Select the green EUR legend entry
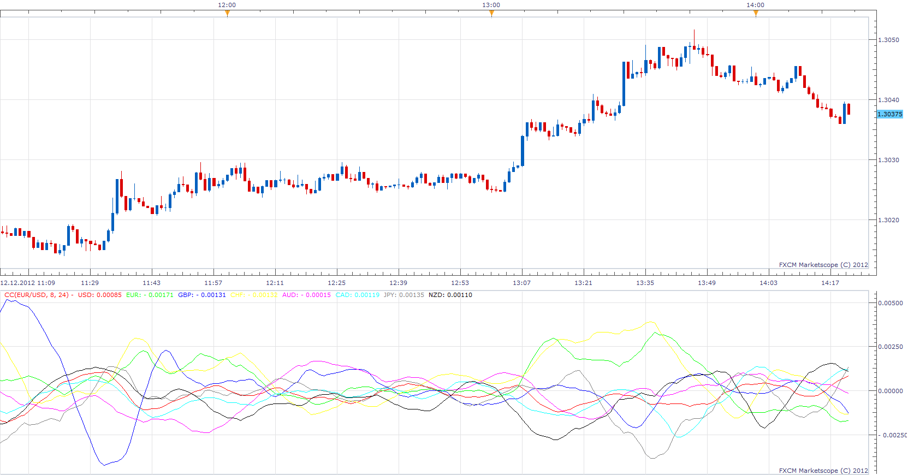Image resolution: width=908 pixels, height=475 pixels. click(x=150, y=295)
